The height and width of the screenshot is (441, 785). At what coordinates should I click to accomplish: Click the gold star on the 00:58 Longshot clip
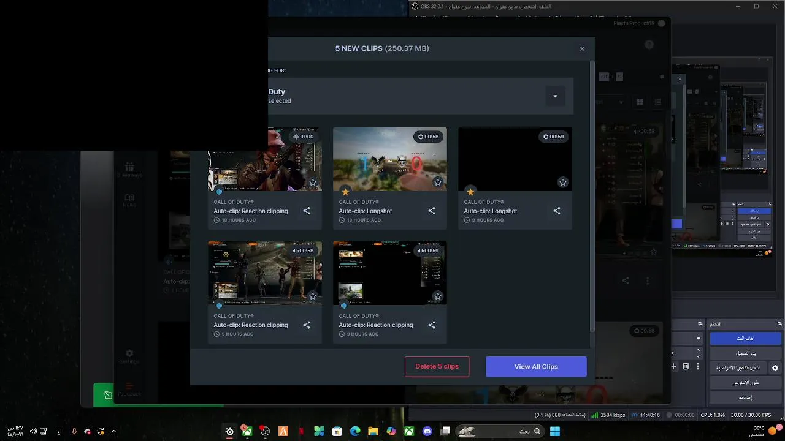pos(345,192)
